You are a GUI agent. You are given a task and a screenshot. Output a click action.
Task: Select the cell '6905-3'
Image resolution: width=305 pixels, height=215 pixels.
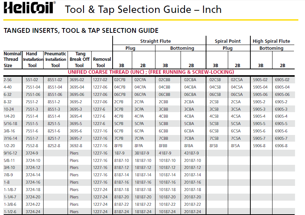281,109
